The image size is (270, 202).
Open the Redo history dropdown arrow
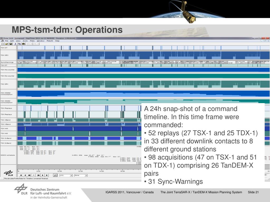tap(38, 44)
